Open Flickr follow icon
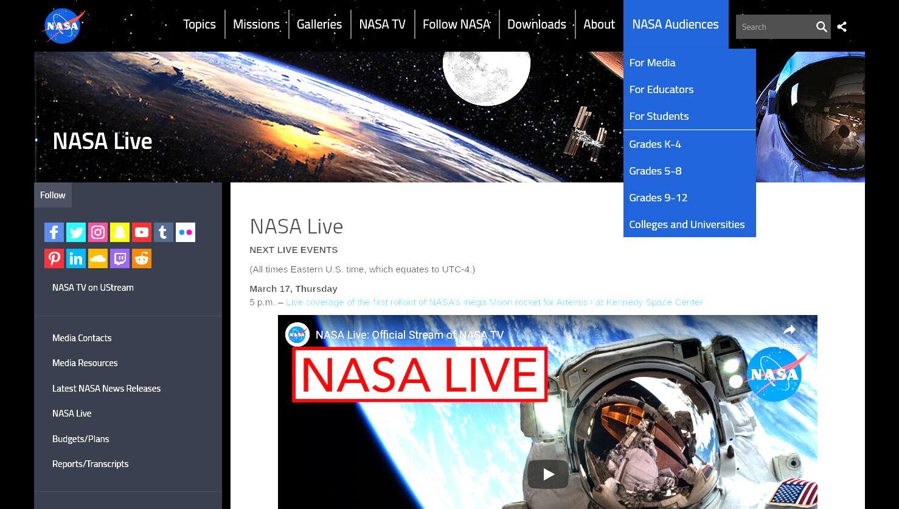 coord(186,232)
